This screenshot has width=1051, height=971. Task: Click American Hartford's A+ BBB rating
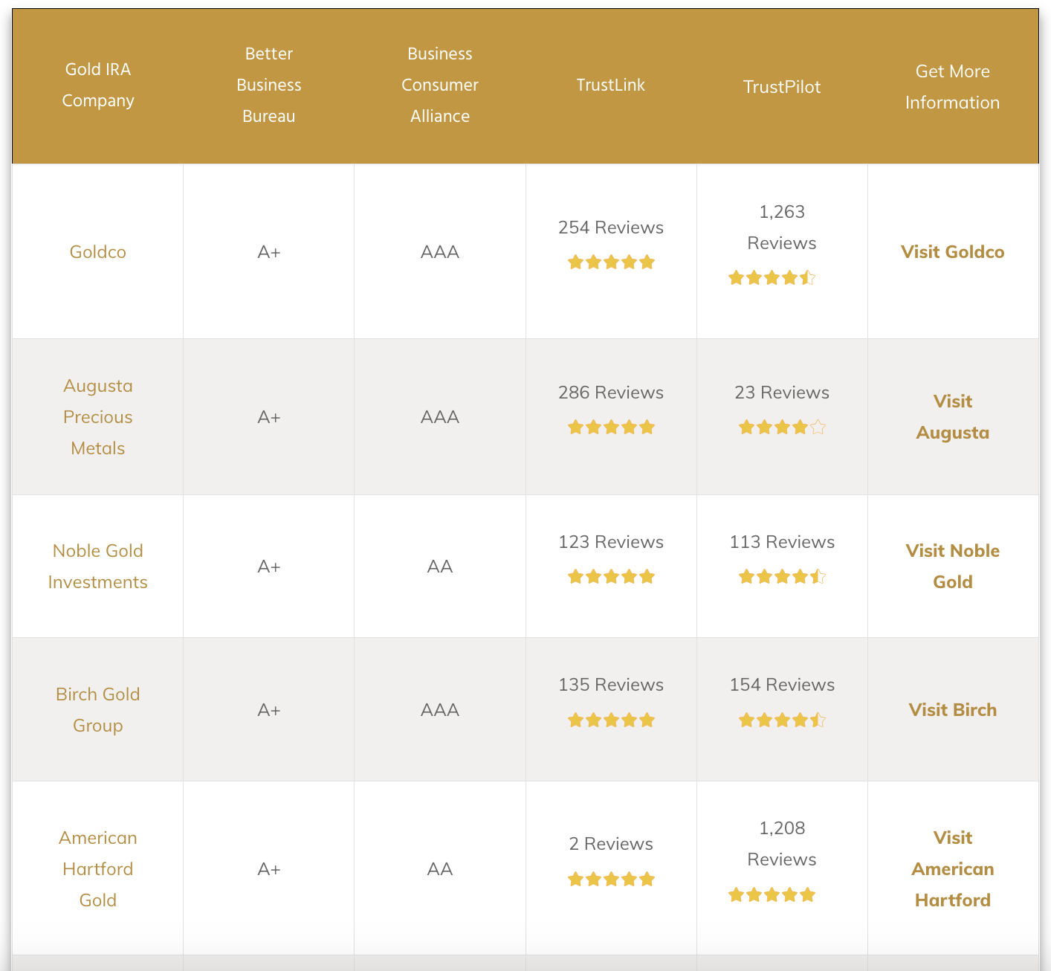(x=269, y=869)
